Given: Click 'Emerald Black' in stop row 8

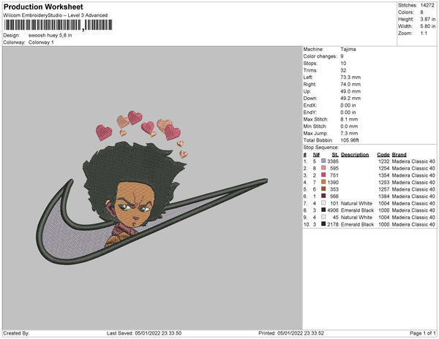Looking at the screenshot, I should (x=357, y=210).
